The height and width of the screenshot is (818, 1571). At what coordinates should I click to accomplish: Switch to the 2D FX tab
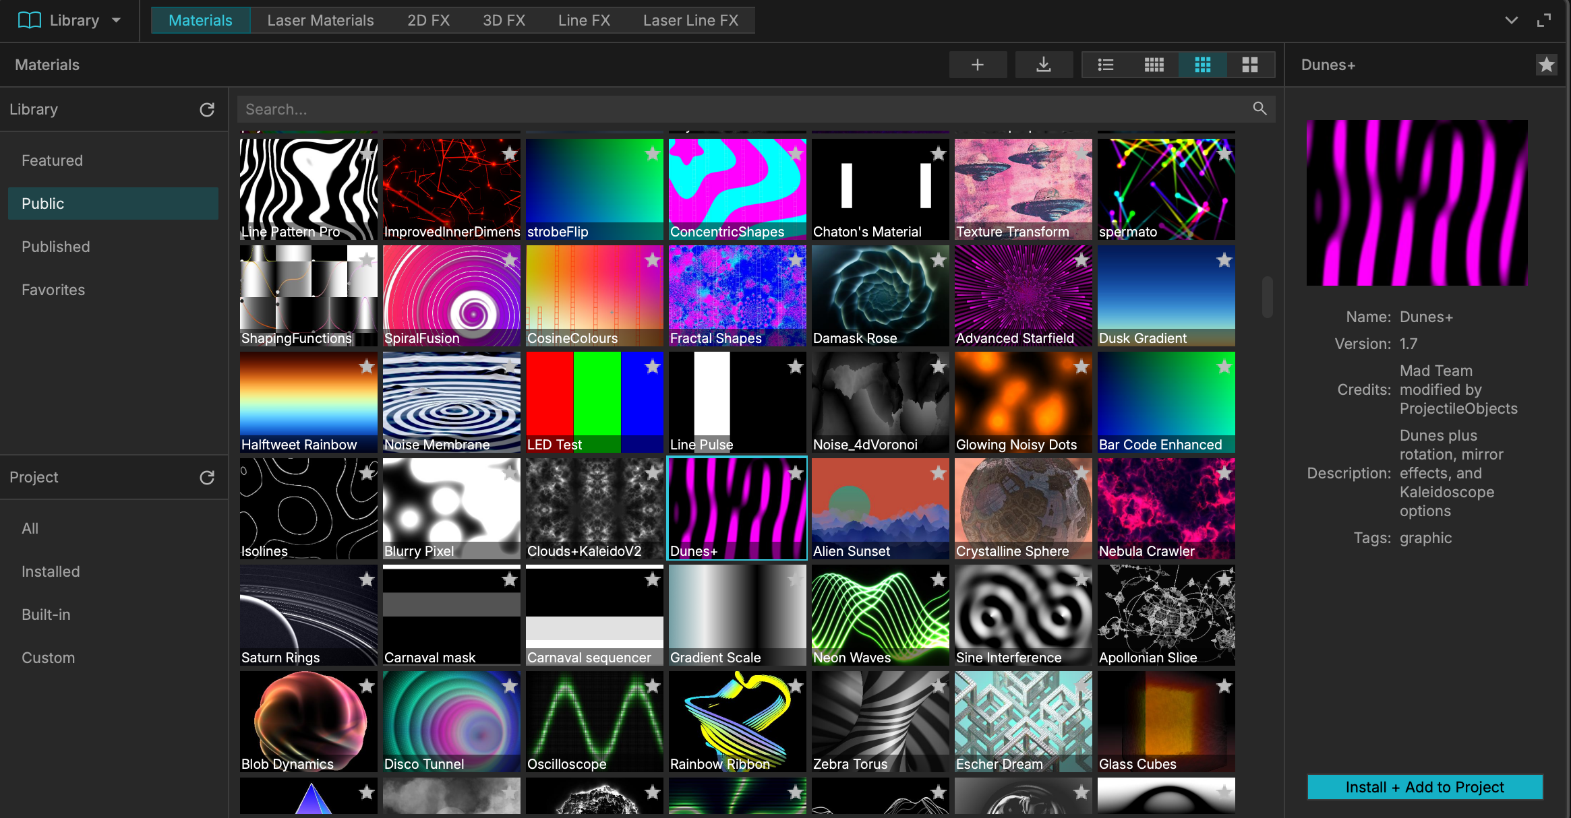click(428, 20)
